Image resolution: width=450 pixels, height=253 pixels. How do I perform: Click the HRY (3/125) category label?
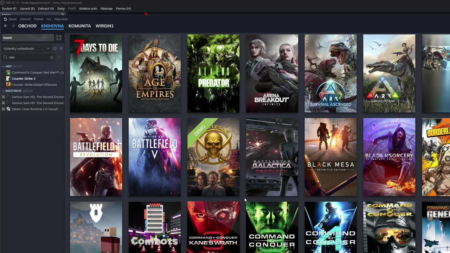(x=14, y=66)
